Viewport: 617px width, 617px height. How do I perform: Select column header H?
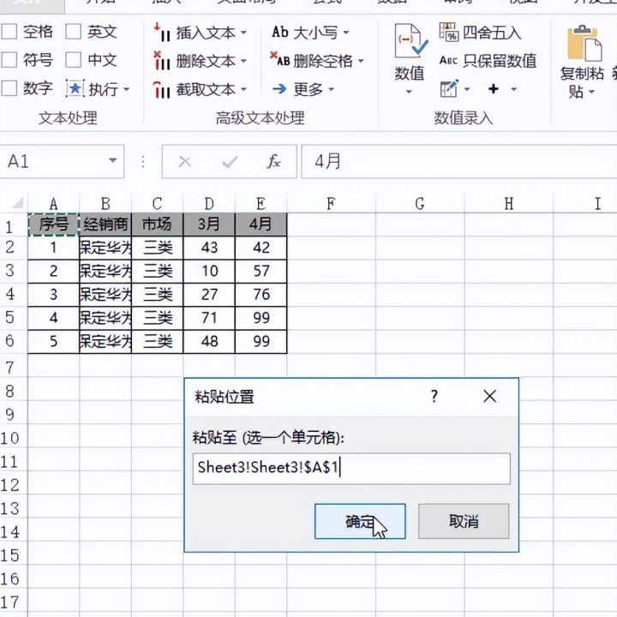[x=509, y=203]
